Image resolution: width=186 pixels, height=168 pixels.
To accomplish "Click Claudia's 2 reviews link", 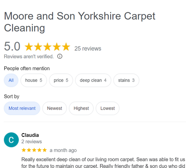I will tap(32, 142).
